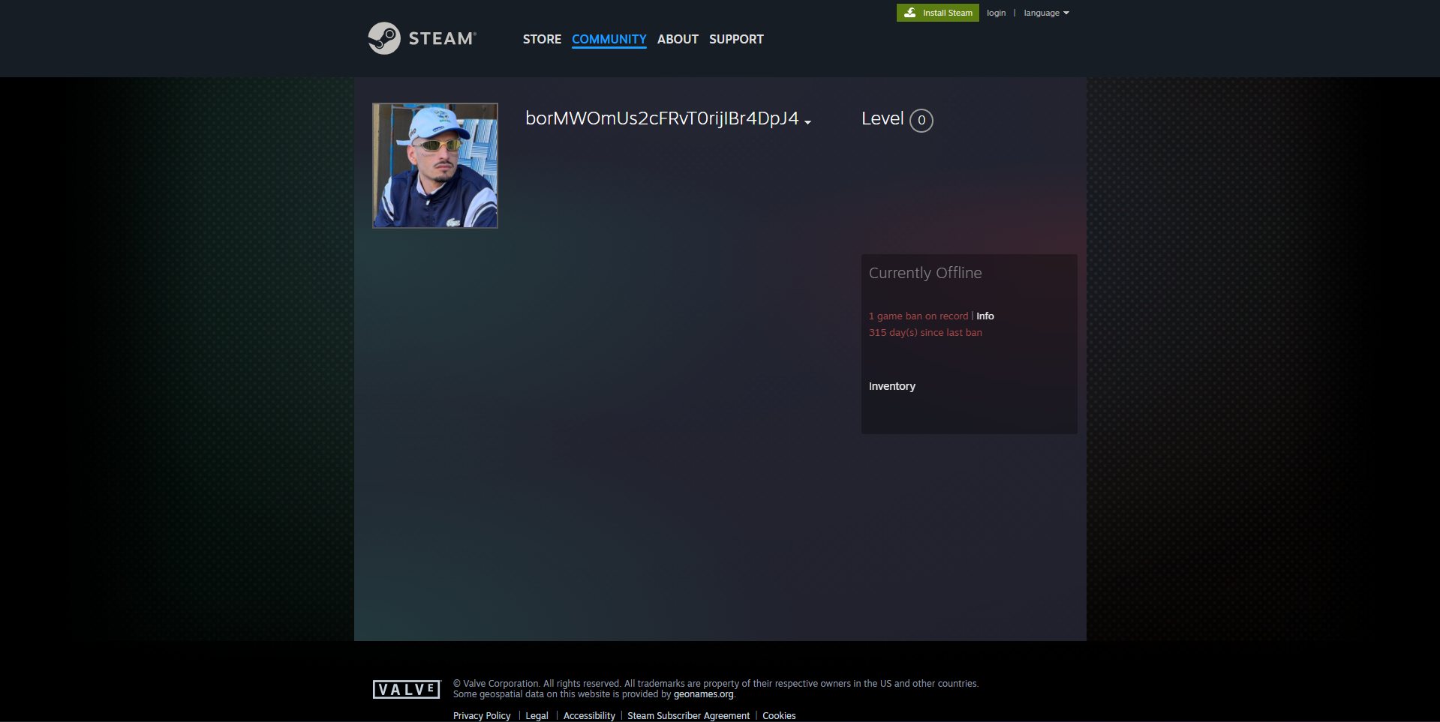The width and height of the screenshot is (1440, 722).
Task: Open the game ban Info link
Action: pyautogui.click(x=985, y=316)
